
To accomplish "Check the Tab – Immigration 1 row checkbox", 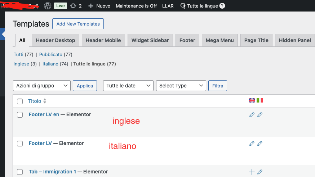I will [x=20, y=172].
